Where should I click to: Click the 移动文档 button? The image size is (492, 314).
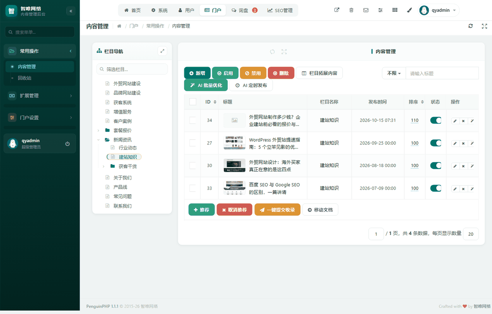coord(321,210)
